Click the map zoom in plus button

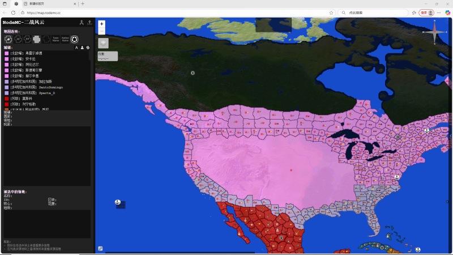pyautogui.click(x=101, y=24)
